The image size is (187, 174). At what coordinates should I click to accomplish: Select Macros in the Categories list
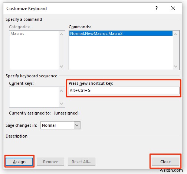click(x=17, y=33)
